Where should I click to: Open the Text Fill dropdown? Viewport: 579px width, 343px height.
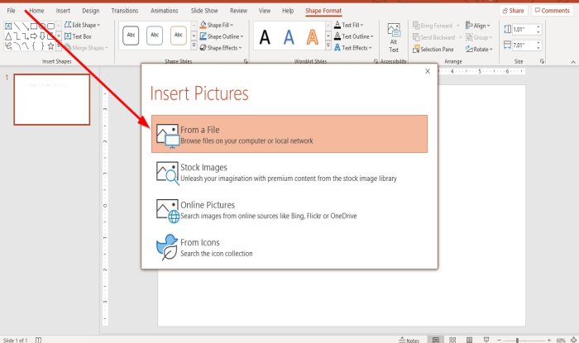pyautogui.click(x=348, y=25)
